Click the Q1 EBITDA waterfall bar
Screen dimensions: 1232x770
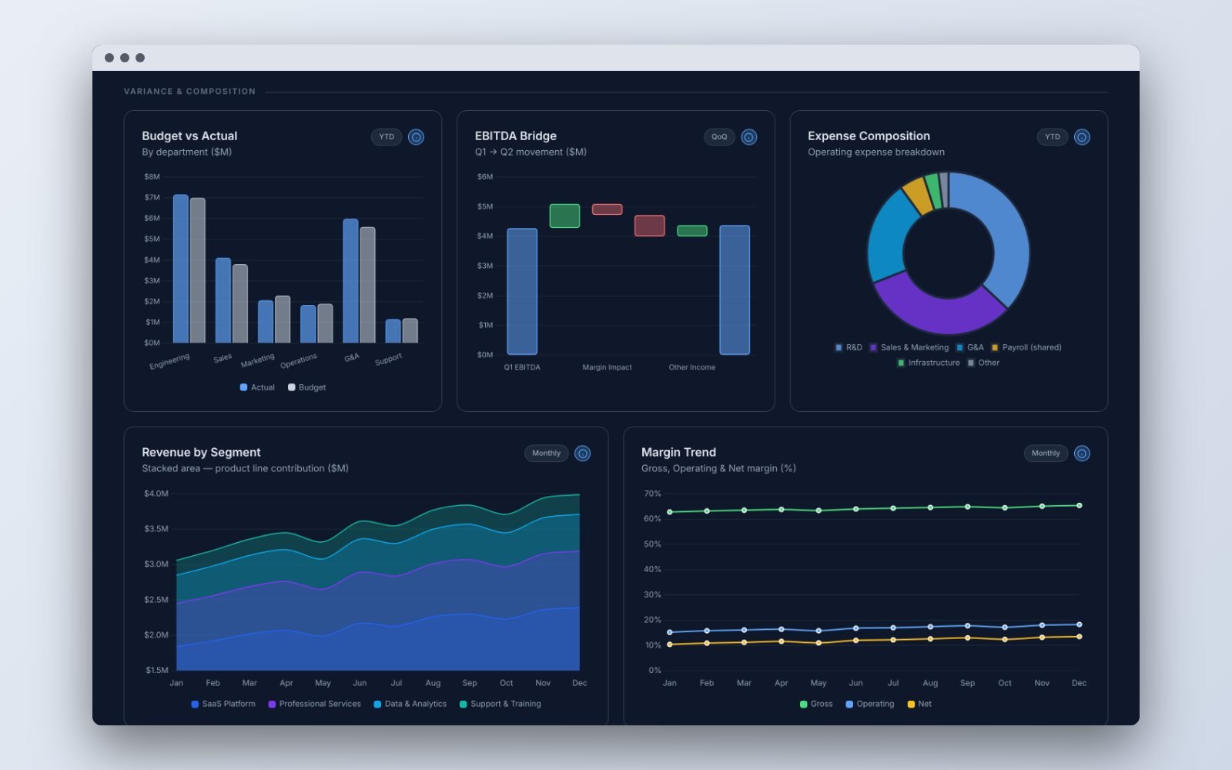[522, 291]
